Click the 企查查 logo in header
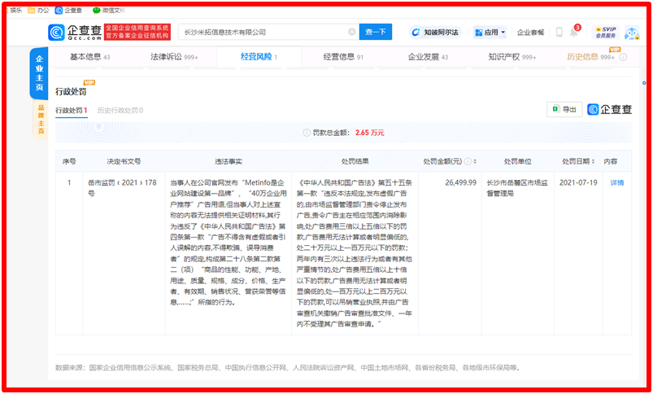This screenshot has width=653, height=394. tap(73, 32)
